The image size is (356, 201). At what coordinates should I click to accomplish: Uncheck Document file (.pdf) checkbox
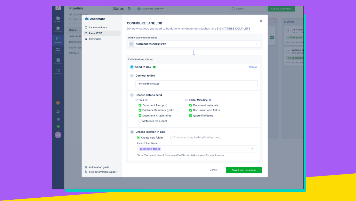point(140,105)
